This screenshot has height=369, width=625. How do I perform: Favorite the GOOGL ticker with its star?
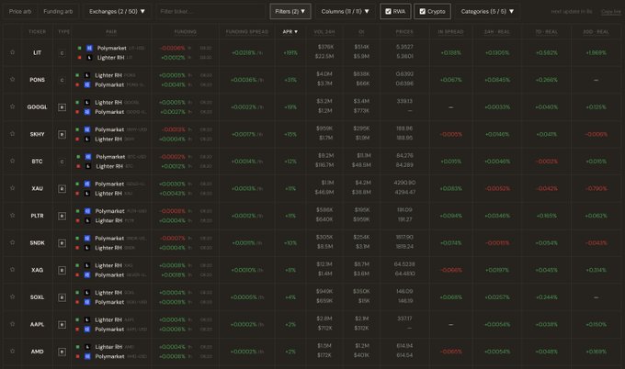12,106
